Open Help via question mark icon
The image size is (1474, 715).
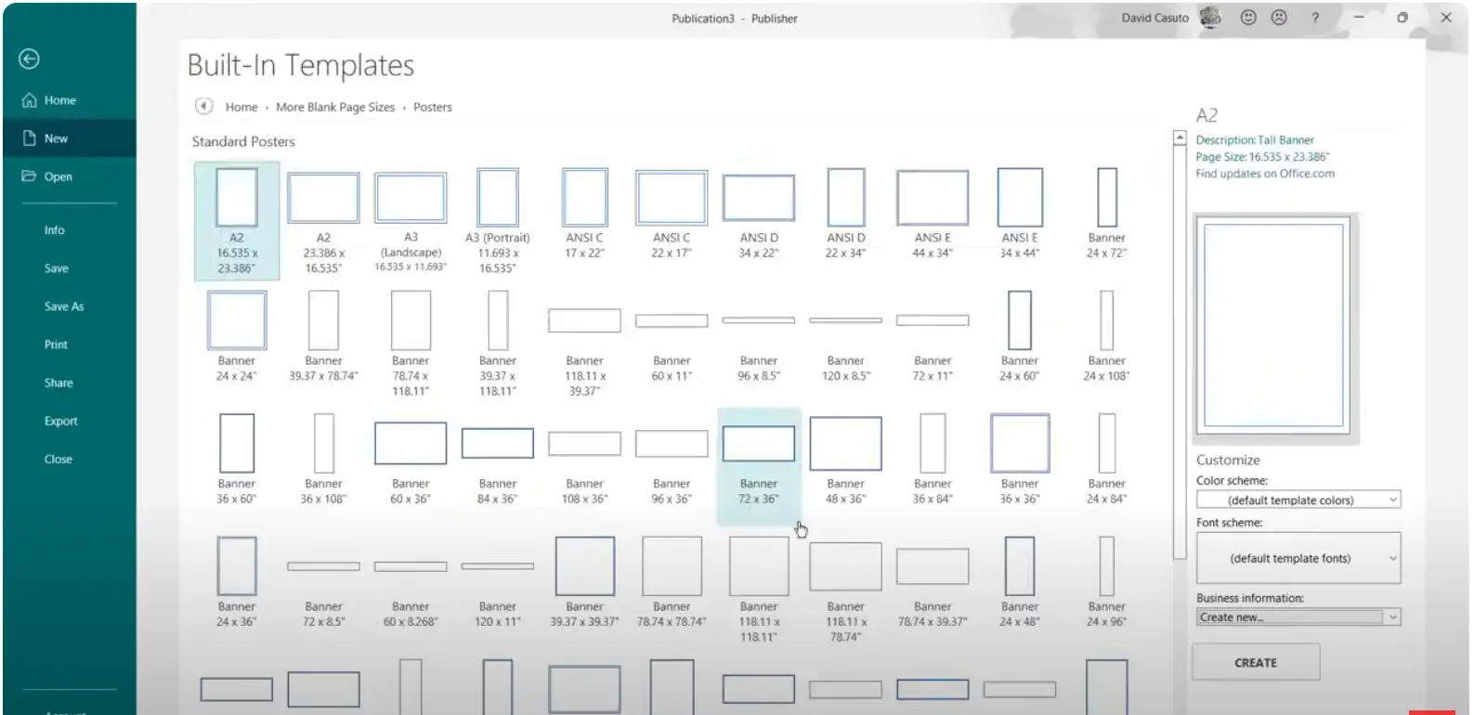(x=1314, y=18)
